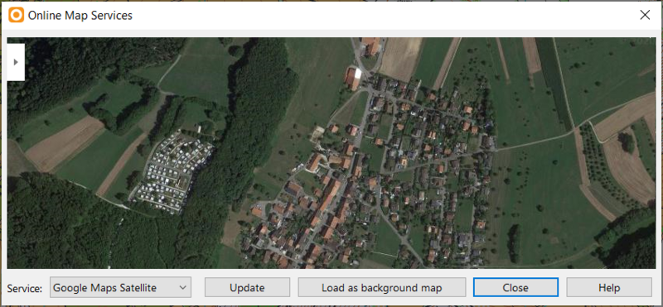Click the Update button

pyautogui.click(x=247, y=288)
